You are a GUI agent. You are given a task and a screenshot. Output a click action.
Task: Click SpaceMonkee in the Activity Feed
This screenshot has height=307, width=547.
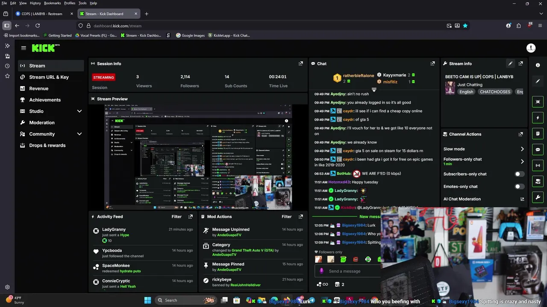coord(116,266)
